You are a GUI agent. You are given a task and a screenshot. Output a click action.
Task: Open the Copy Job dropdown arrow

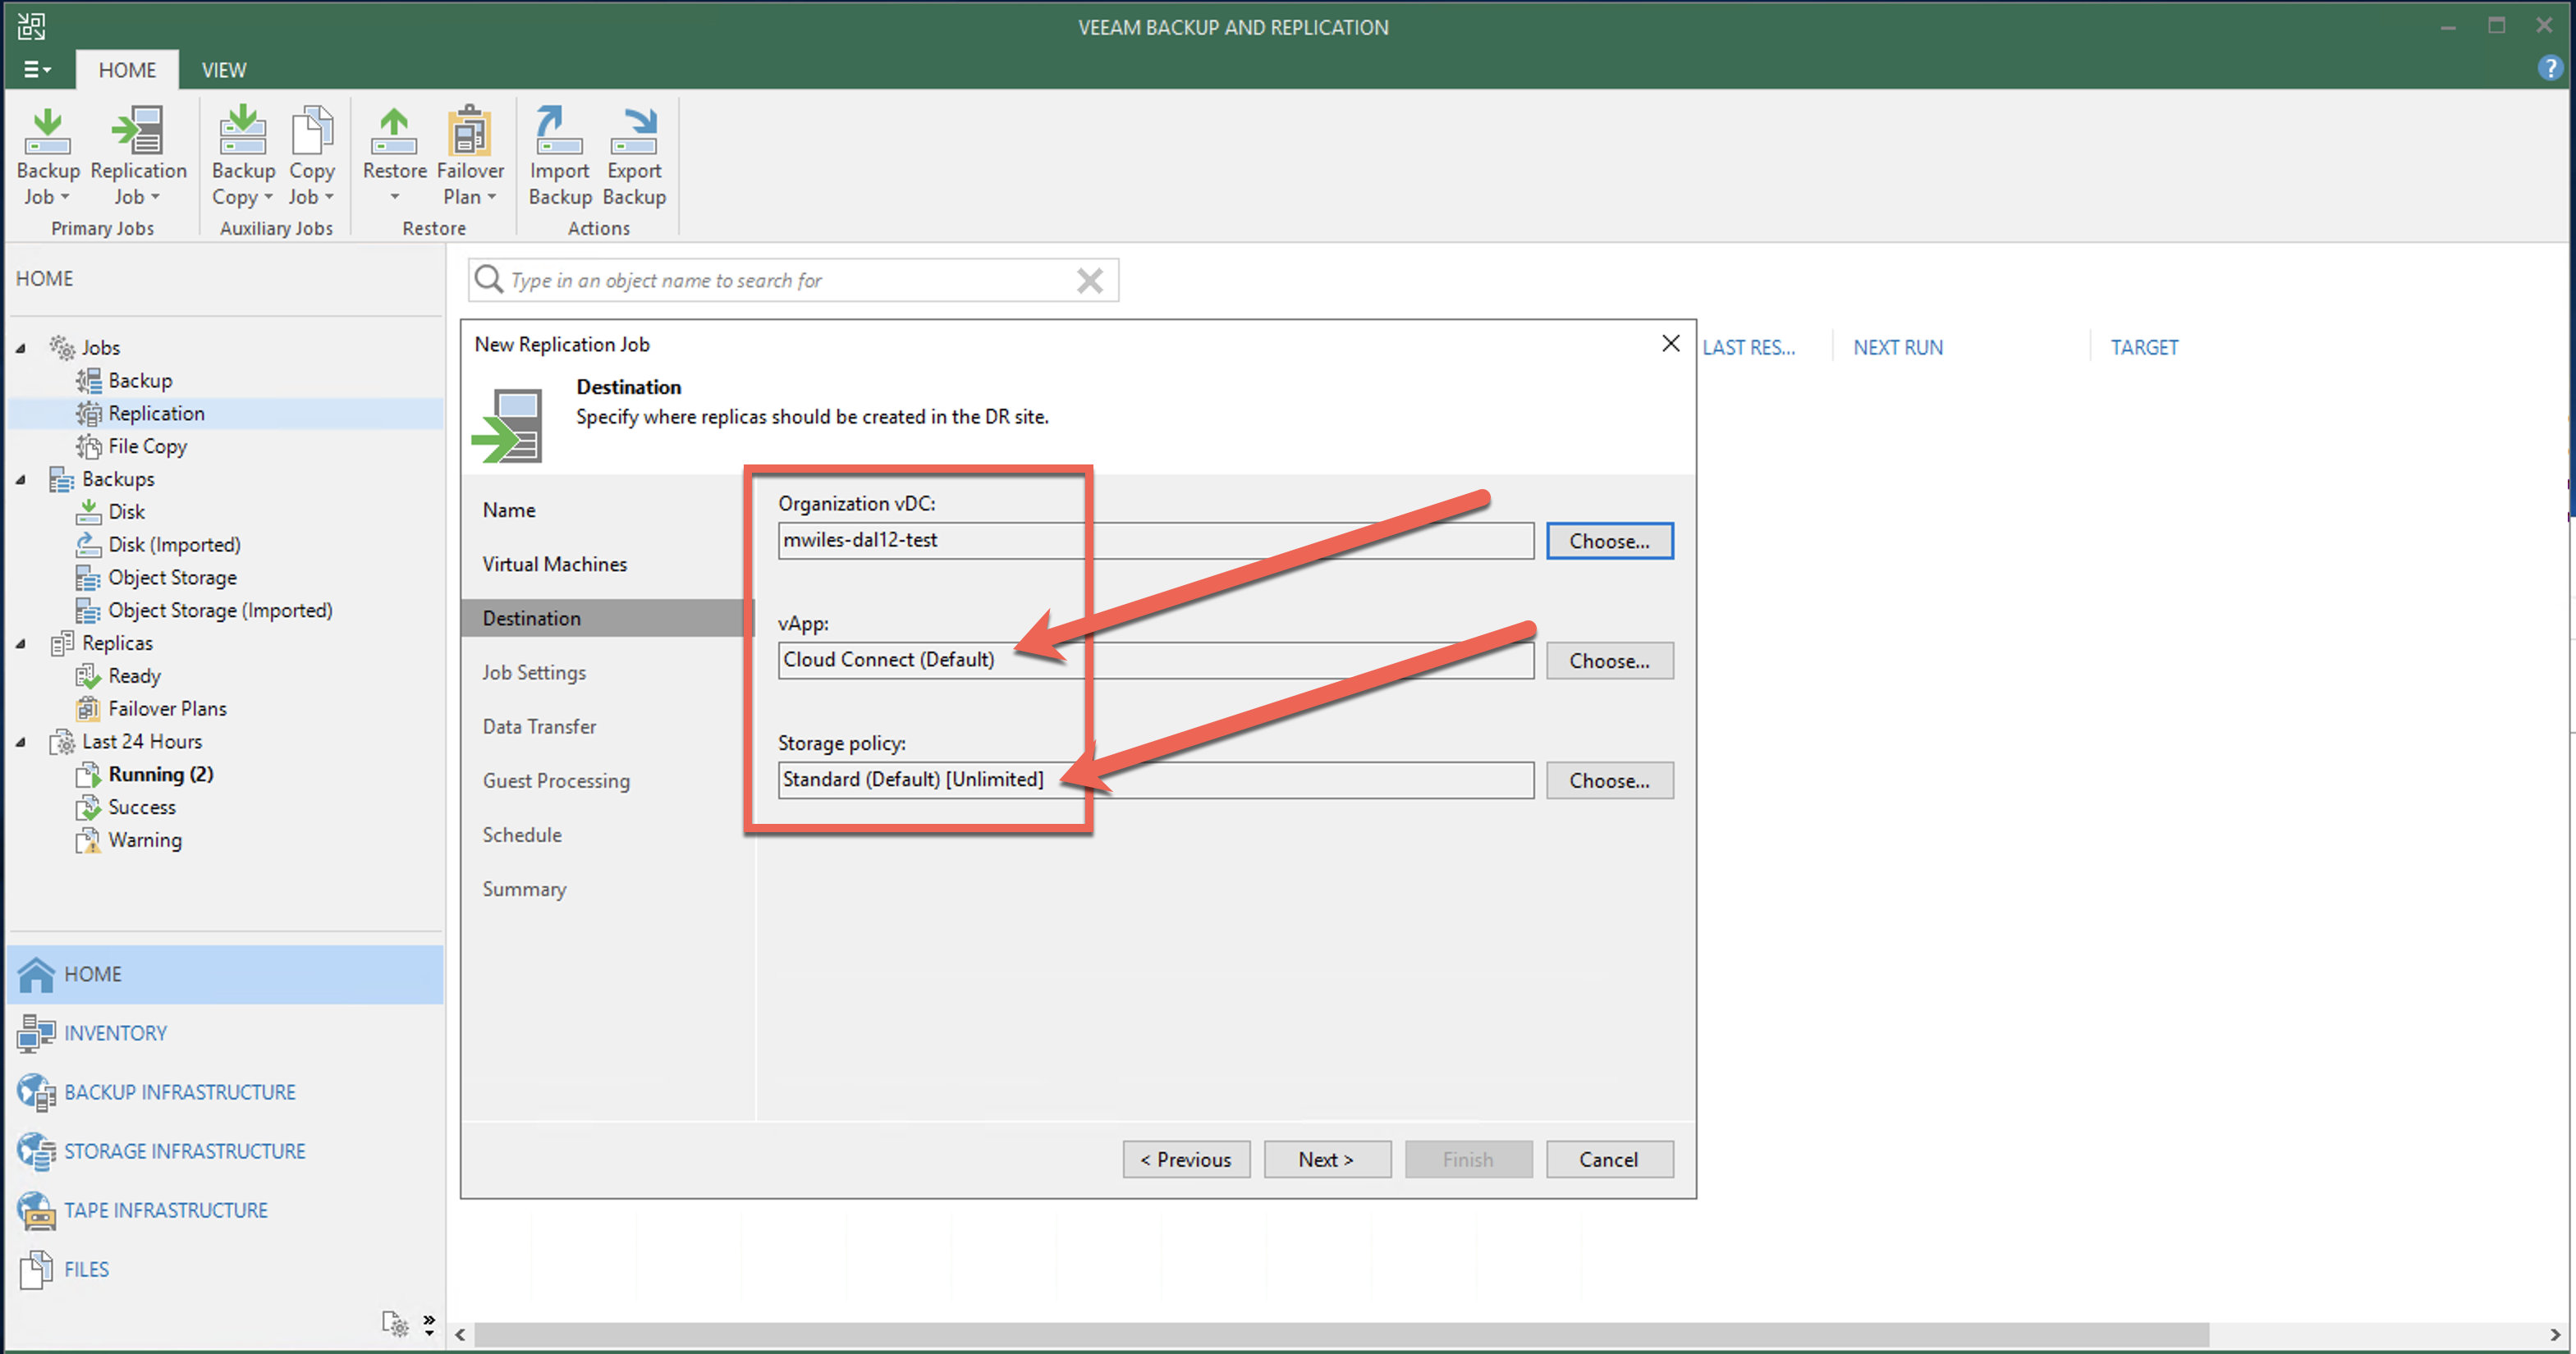(x=329, y=197)
